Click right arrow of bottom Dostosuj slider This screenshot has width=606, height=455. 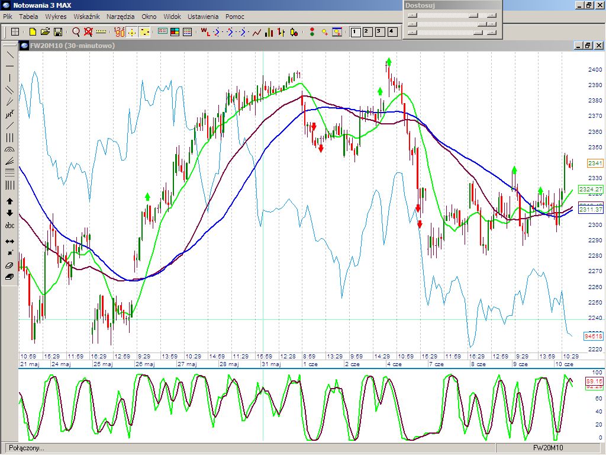pos(492,33)
